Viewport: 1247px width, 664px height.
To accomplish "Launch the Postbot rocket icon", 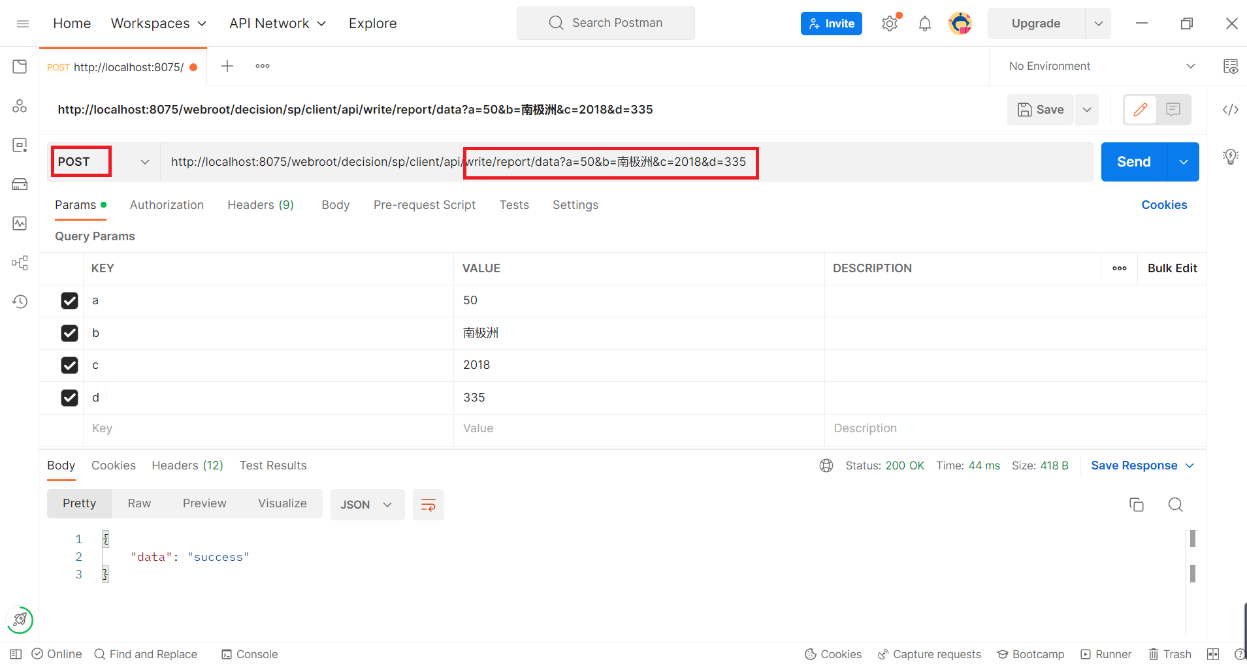I will pos(20,620).
